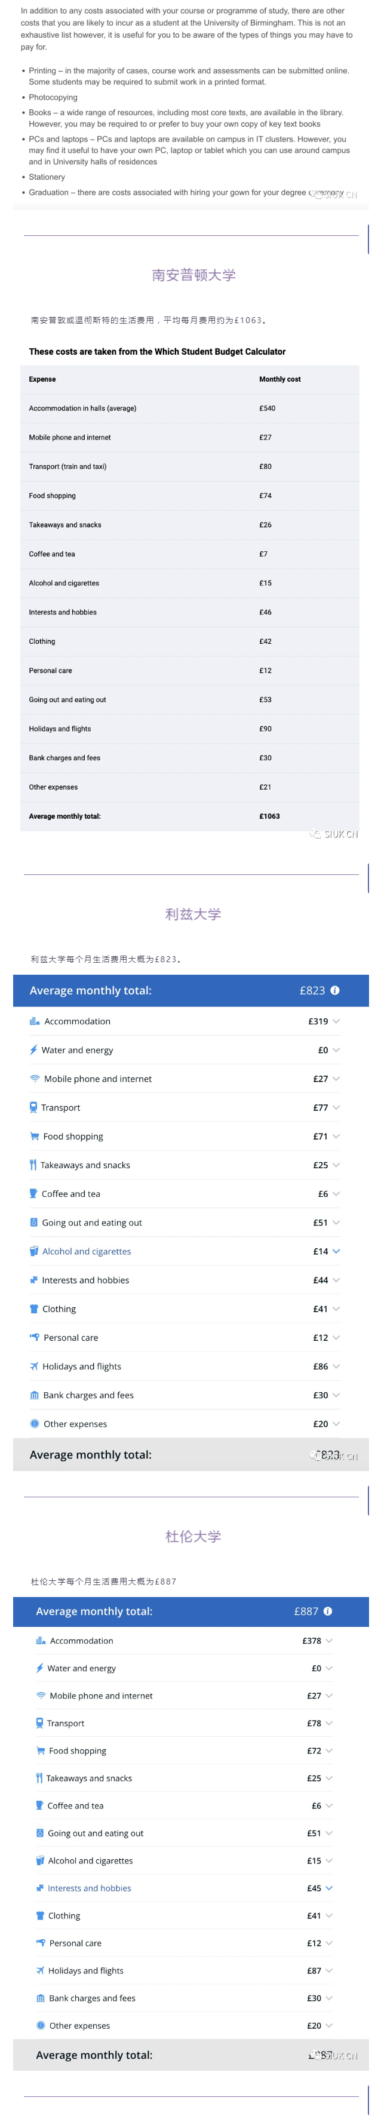This screenshot has width=381, height=2125.
Task: Expand the Leeds Accommodation £319 row chevron
Action: [x=336, y=1021]
